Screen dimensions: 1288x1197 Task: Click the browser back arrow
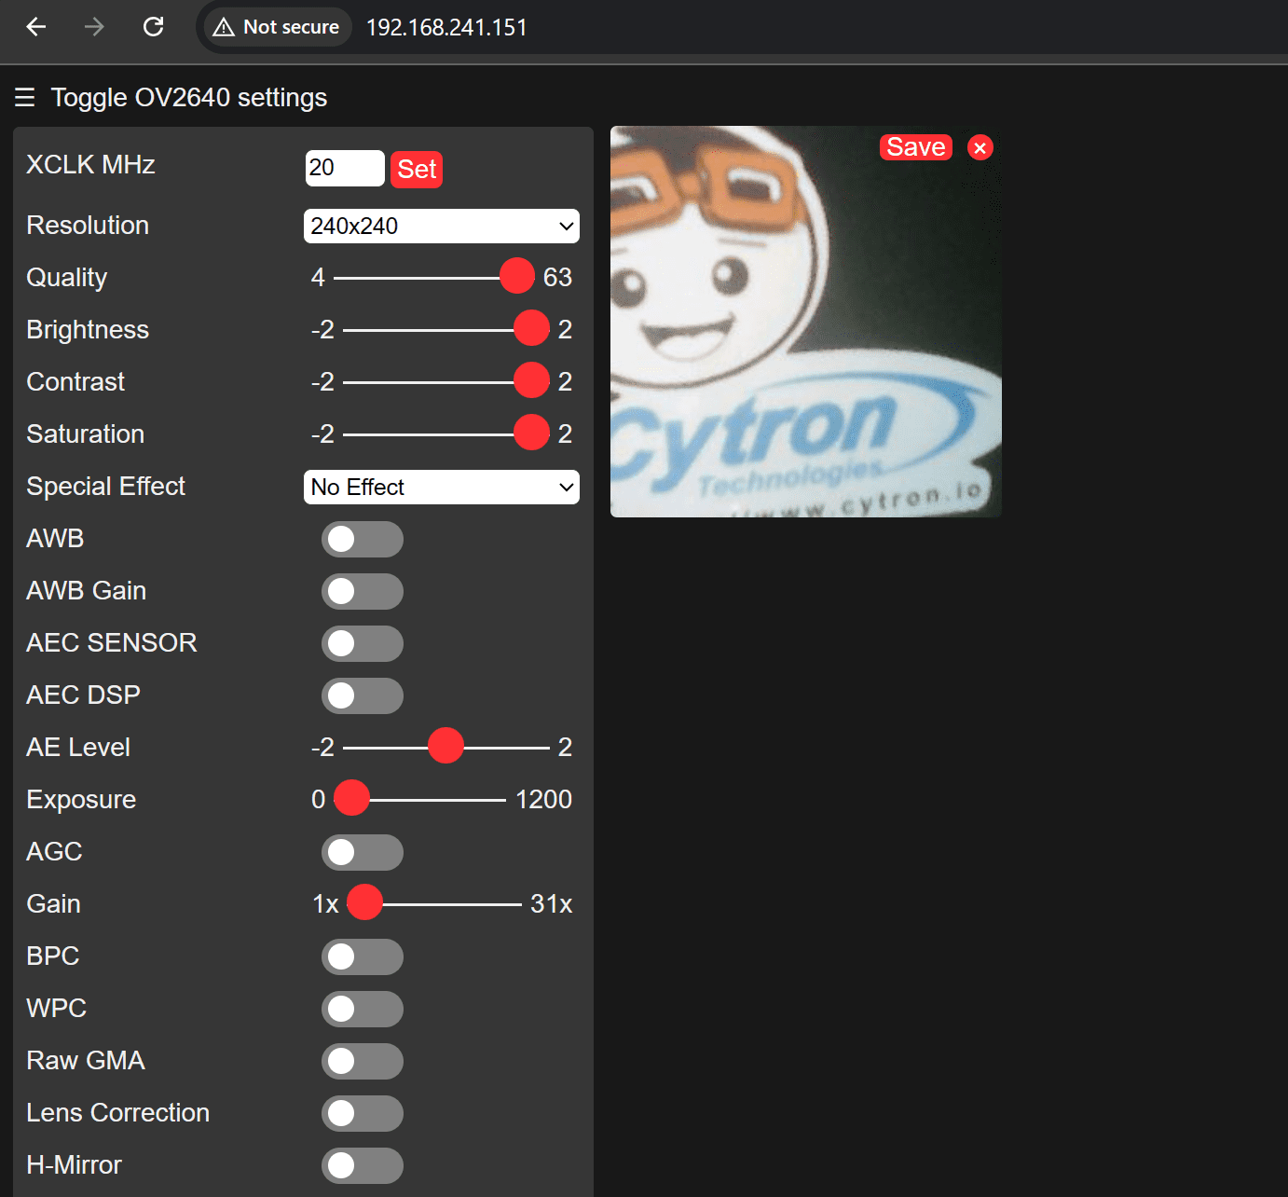tap(36, 27)
